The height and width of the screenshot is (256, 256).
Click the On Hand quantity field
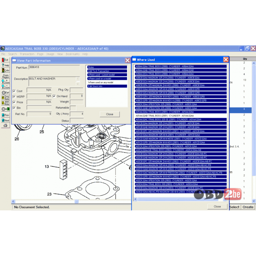(x=76, y=96)
